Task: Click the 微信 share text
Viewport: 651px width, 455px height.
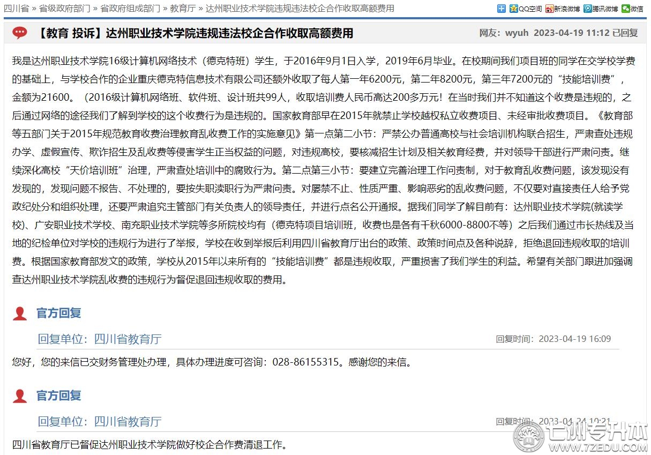Action: pyautogui.click(x=637, y=9)
